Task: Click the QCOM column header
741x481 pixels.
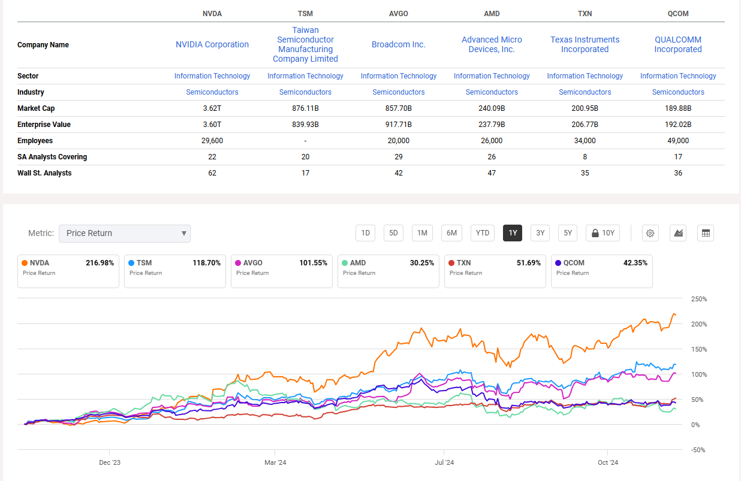Action: pos(678,14)
